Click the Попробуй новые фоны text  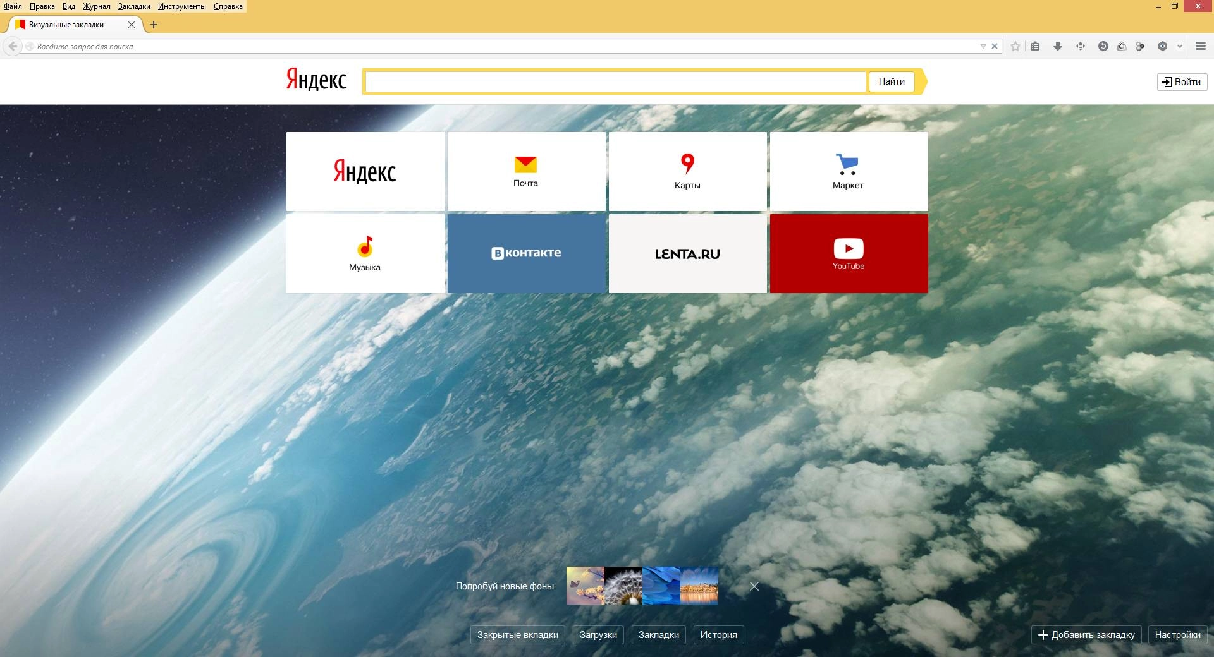coord(505,586)
